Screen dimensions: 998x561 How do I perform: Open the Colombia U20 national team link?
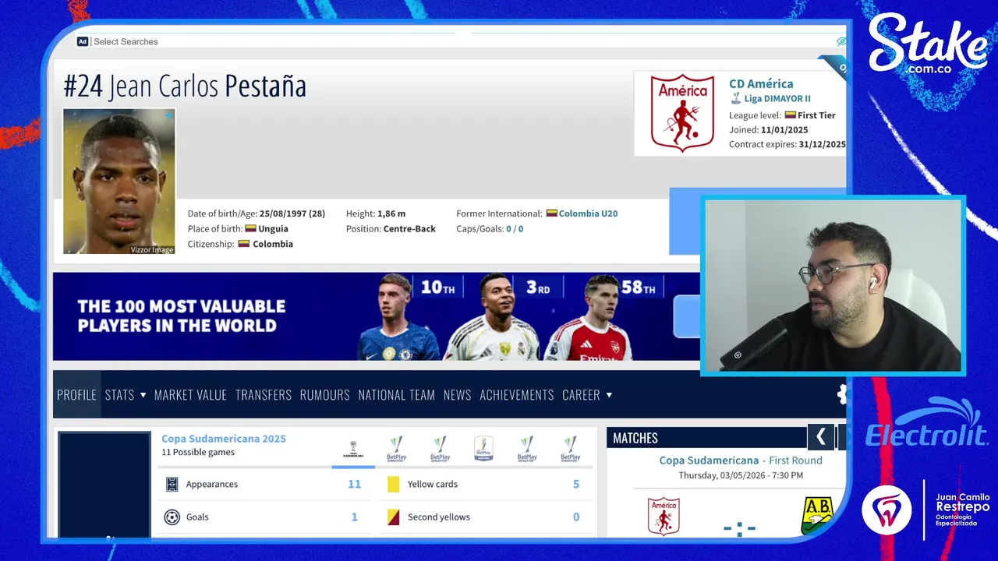click(588, 213)
